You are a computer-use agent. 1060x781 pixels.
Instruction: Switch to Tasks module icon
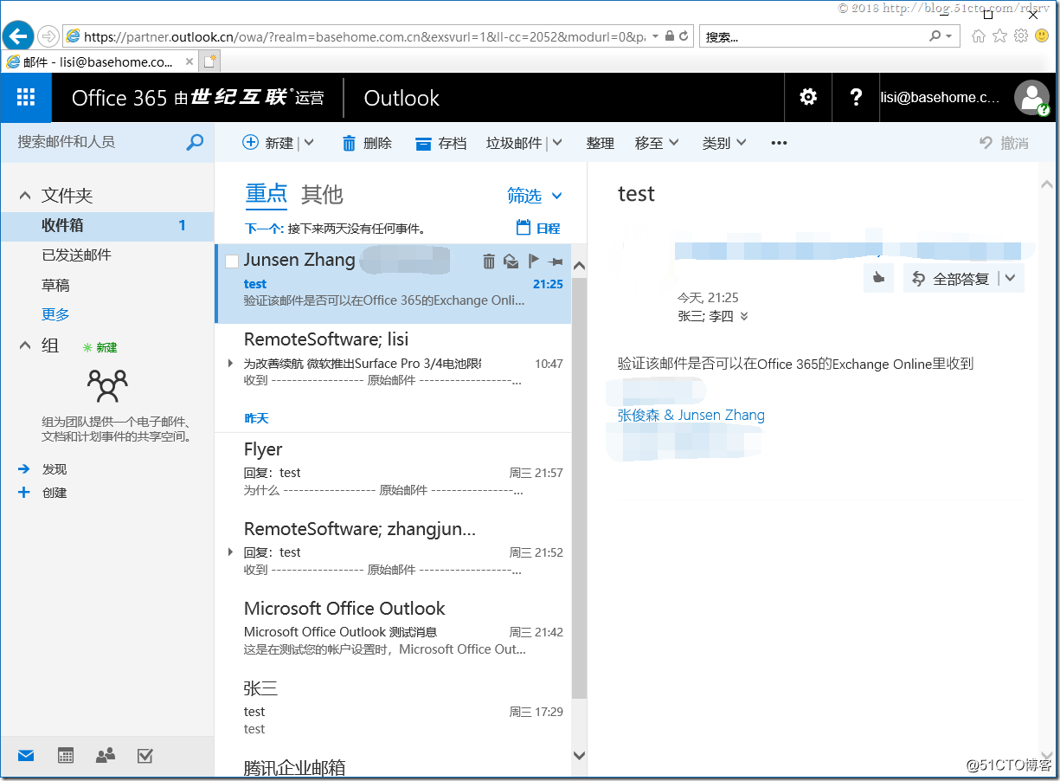pyautogui.click(x=145, y=756)
